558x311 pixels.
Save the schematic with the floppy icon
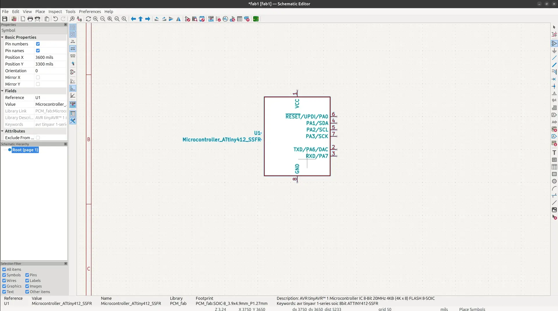click(x=5, y=19)
